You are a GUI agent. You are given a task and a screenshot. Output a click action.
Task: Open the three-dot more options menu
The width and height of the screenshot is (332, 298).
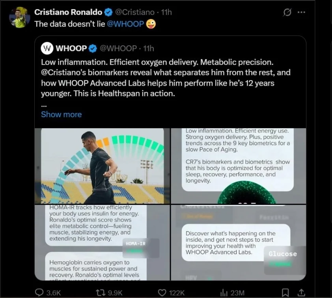click(x=301, y=12)
